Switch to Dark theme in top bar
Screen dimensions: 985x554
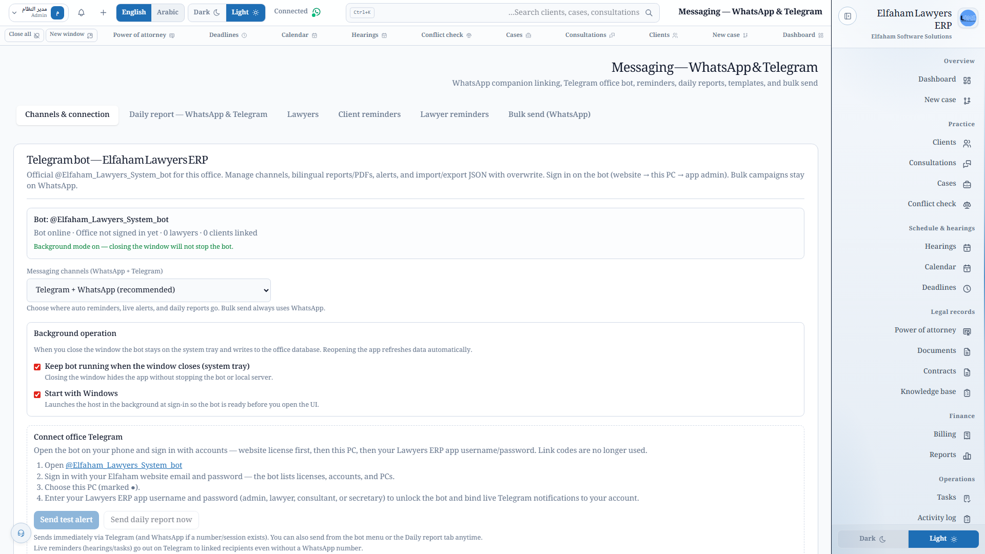(207, 12)
